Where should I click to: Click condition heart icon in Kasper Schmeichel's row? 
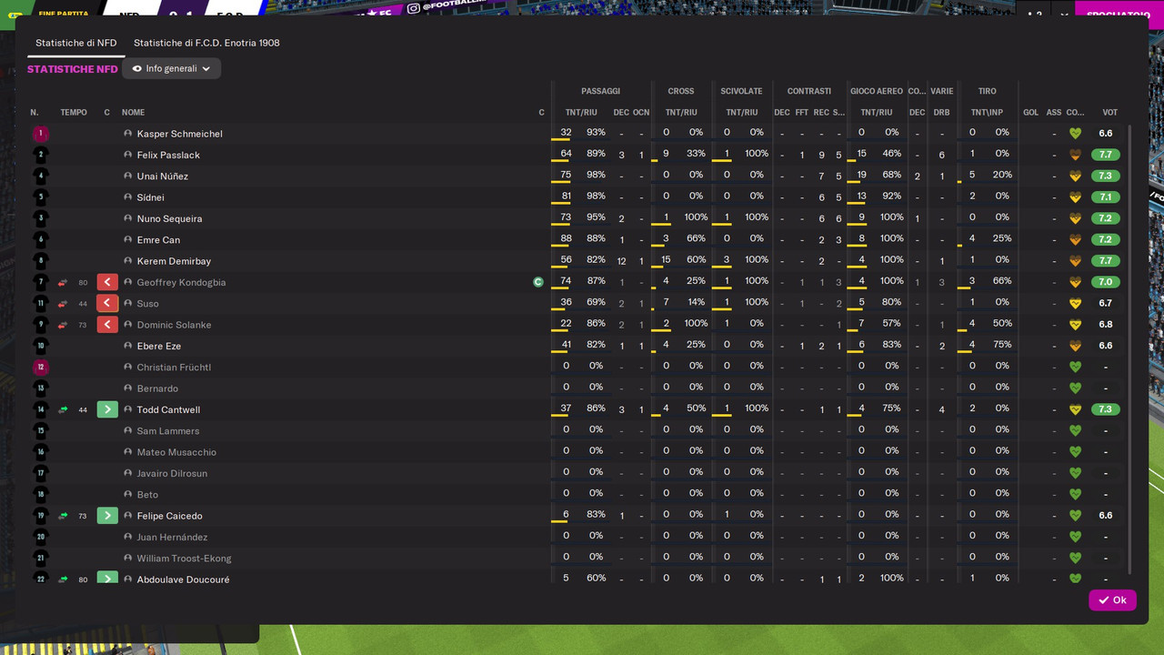1075,134
